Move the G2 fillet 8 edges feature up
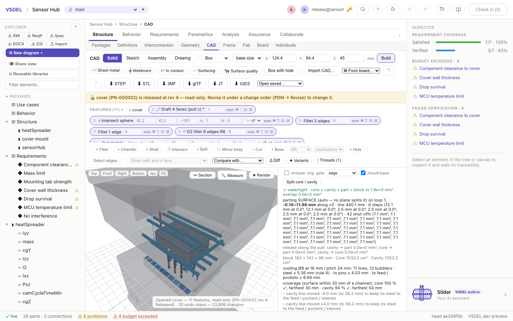 pyautogui.click(x=262, y=132)
